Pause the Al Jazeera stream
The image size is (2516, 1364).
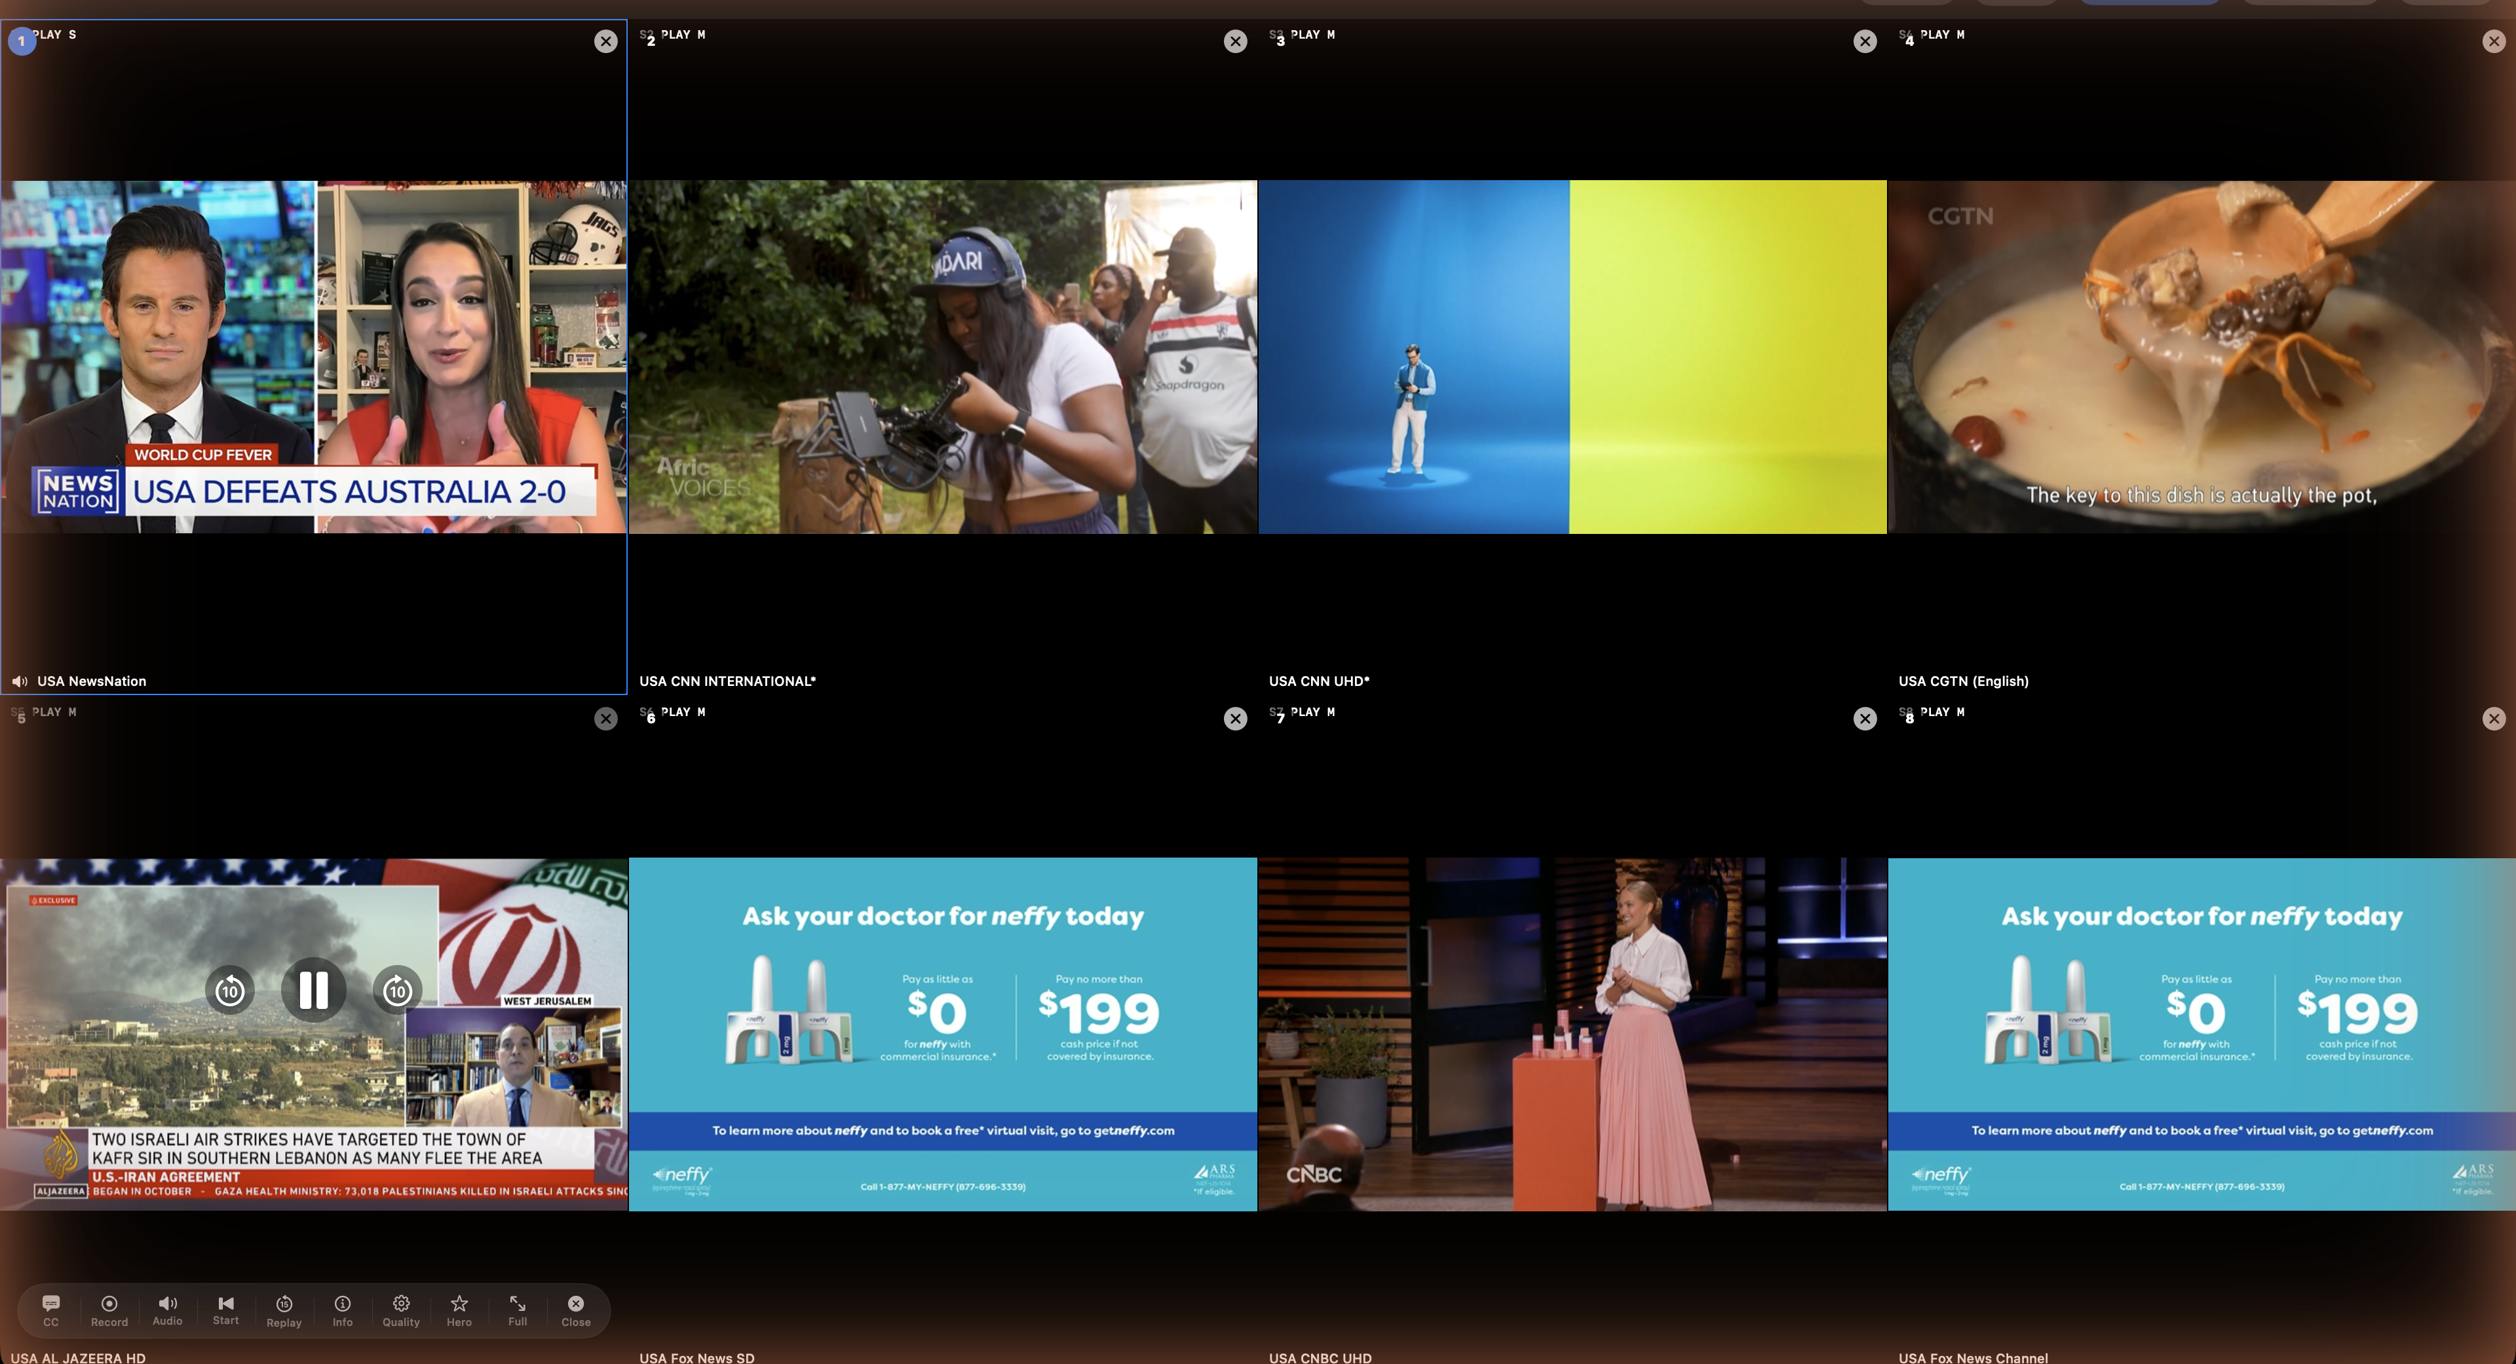point(314,990)
